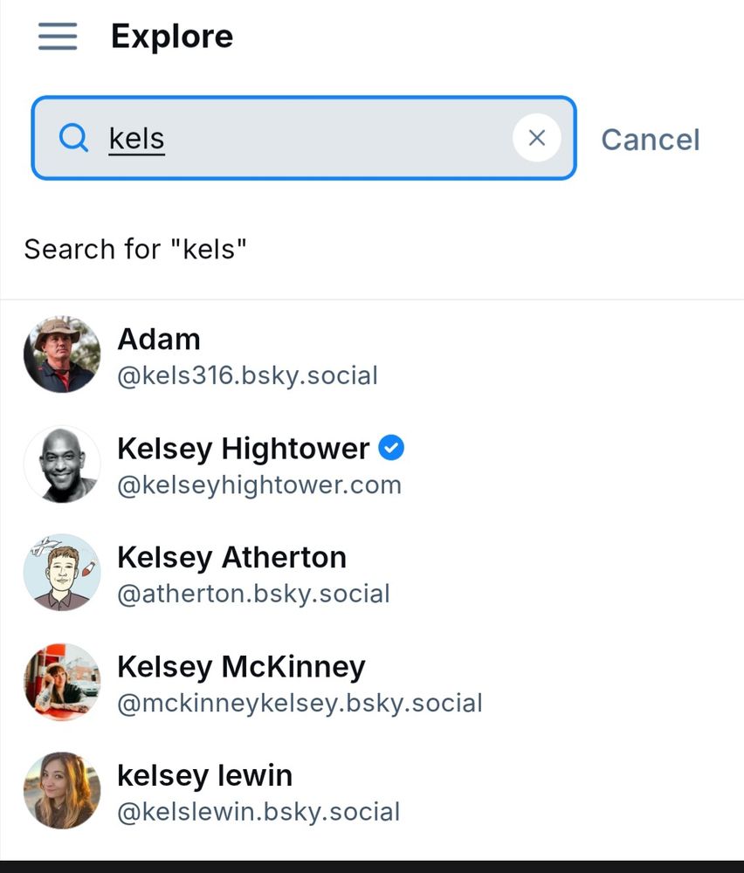Open Adam's profile avatar
This screenshot has width=744, height=873.
click(x=62, y=354)
